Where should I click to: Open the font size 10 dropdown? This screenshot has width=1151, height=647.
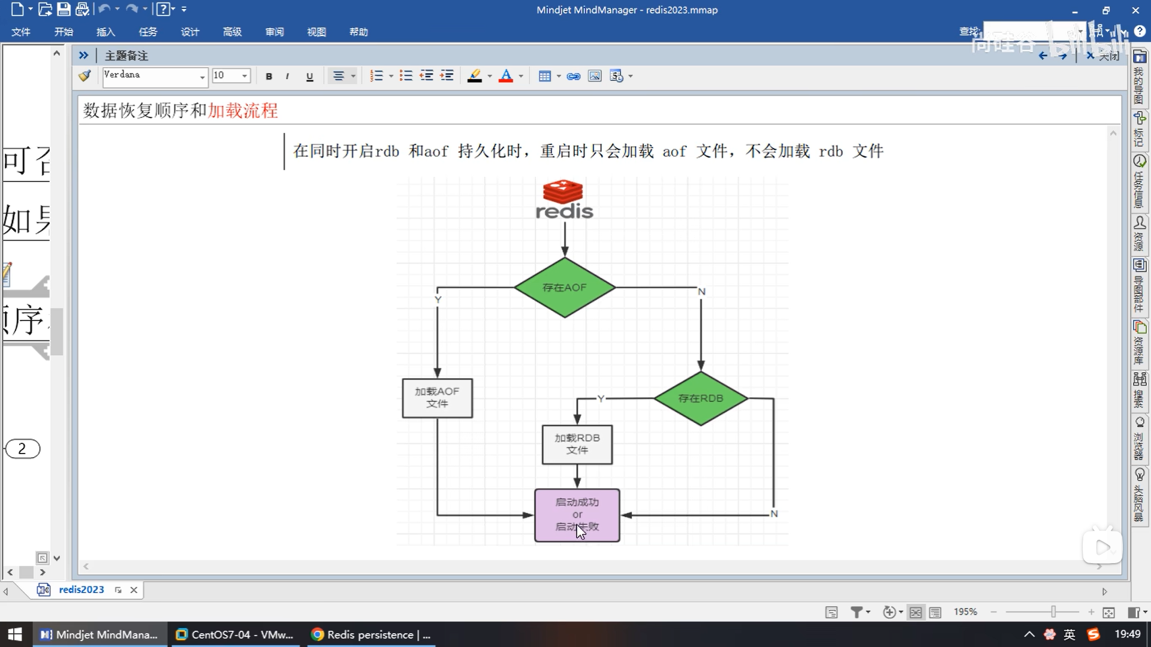click(x=245, y=76)
